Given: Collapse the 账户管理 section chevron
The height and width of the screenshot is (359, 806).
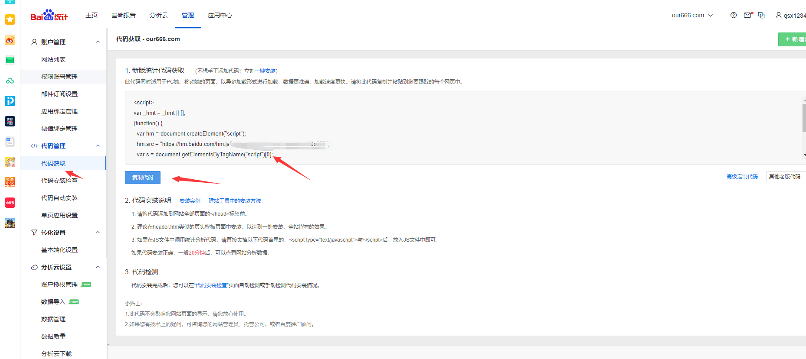Looking at the screenshot, I should 98,42.
